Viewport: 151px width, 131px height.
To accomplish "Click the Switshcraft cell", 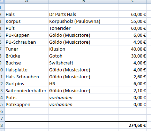I will click(83, 63).
